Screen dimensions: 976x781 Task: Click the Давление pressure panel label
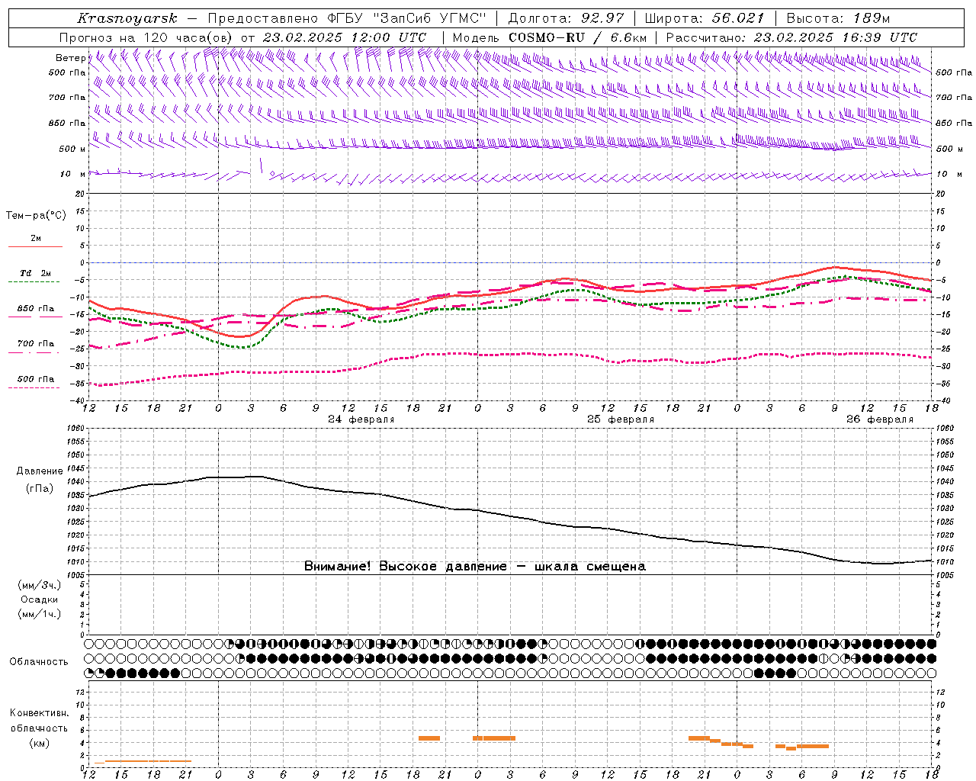[x=40, y=471]
